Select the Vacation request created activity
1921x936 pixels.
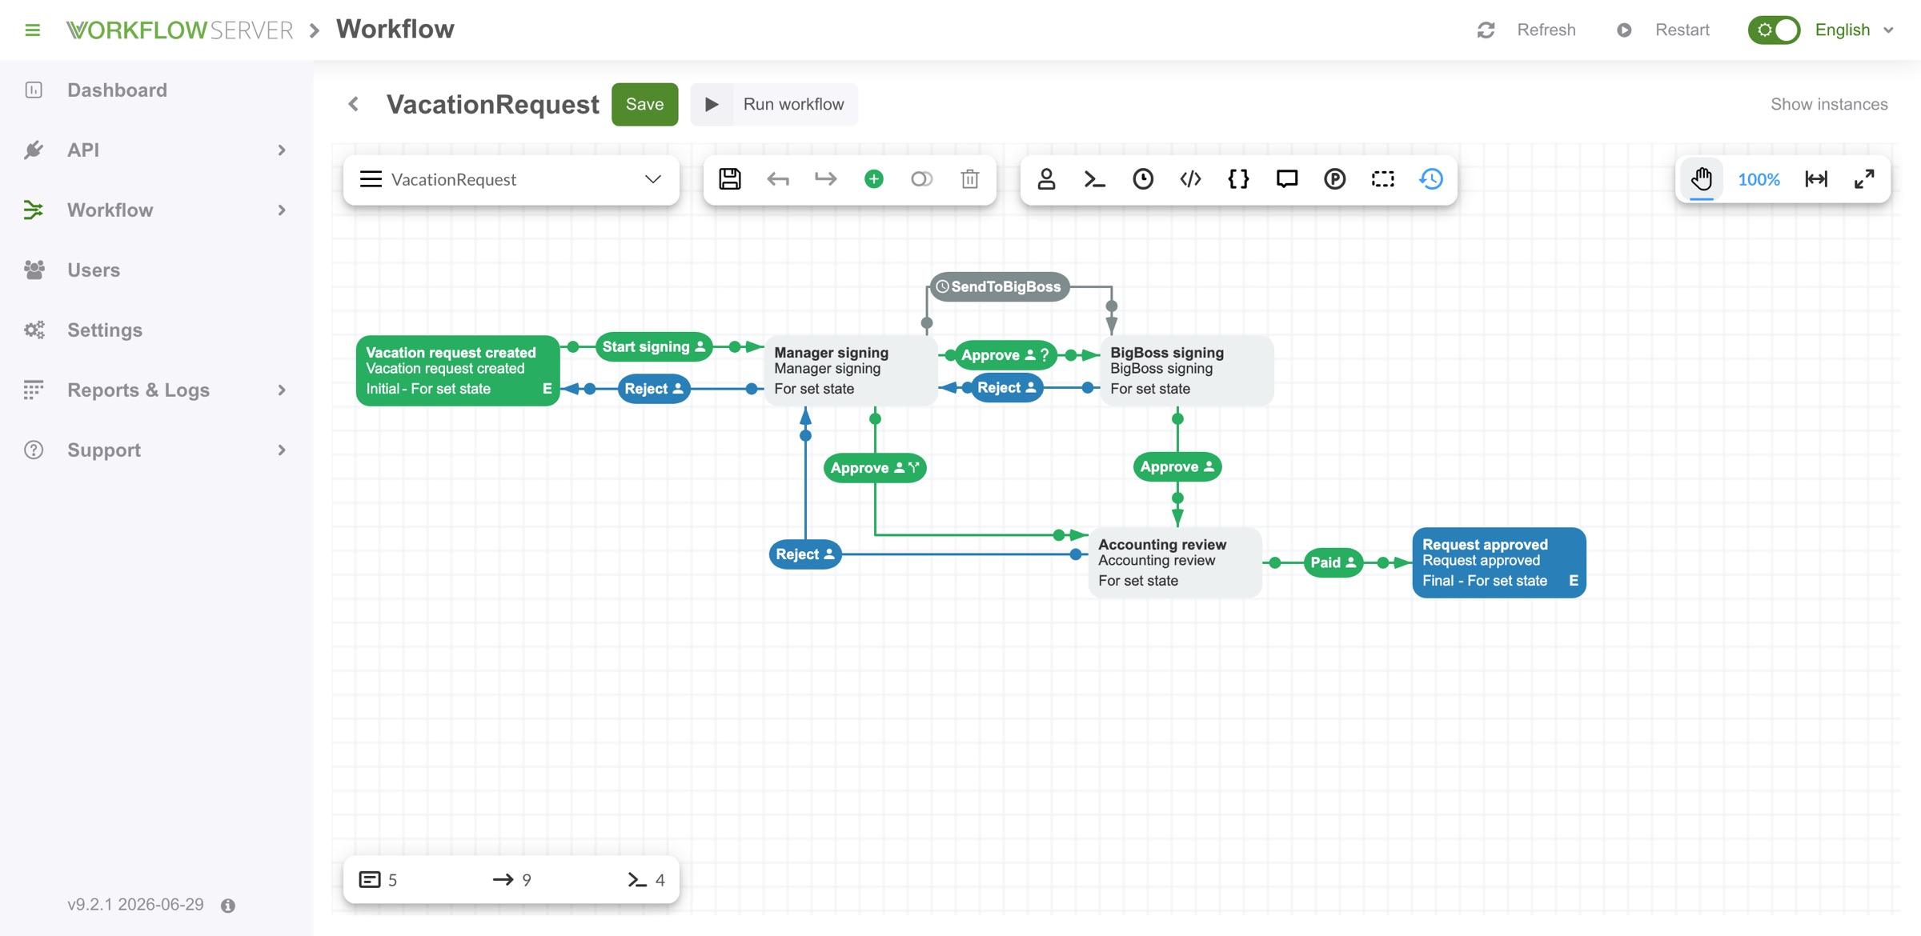(457, 370)
